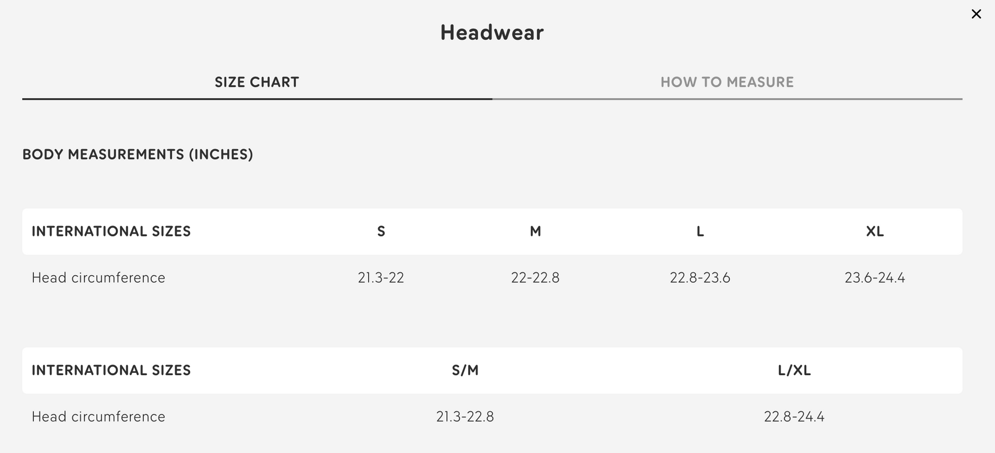This screenshot has height=453, width=995.
Task: Click the L/XL combined size header
Action: [794, 370]
